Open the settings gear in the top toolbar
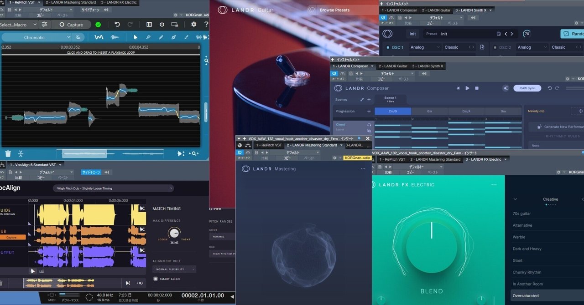The height and width of the screenshot is (305, 584). [194, 24]
